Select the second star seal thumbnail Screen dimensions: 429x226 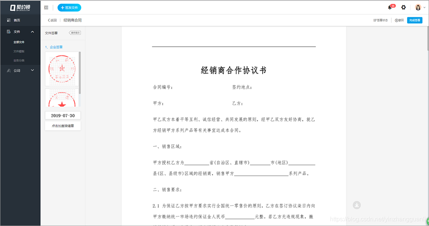tap(62, 98)
